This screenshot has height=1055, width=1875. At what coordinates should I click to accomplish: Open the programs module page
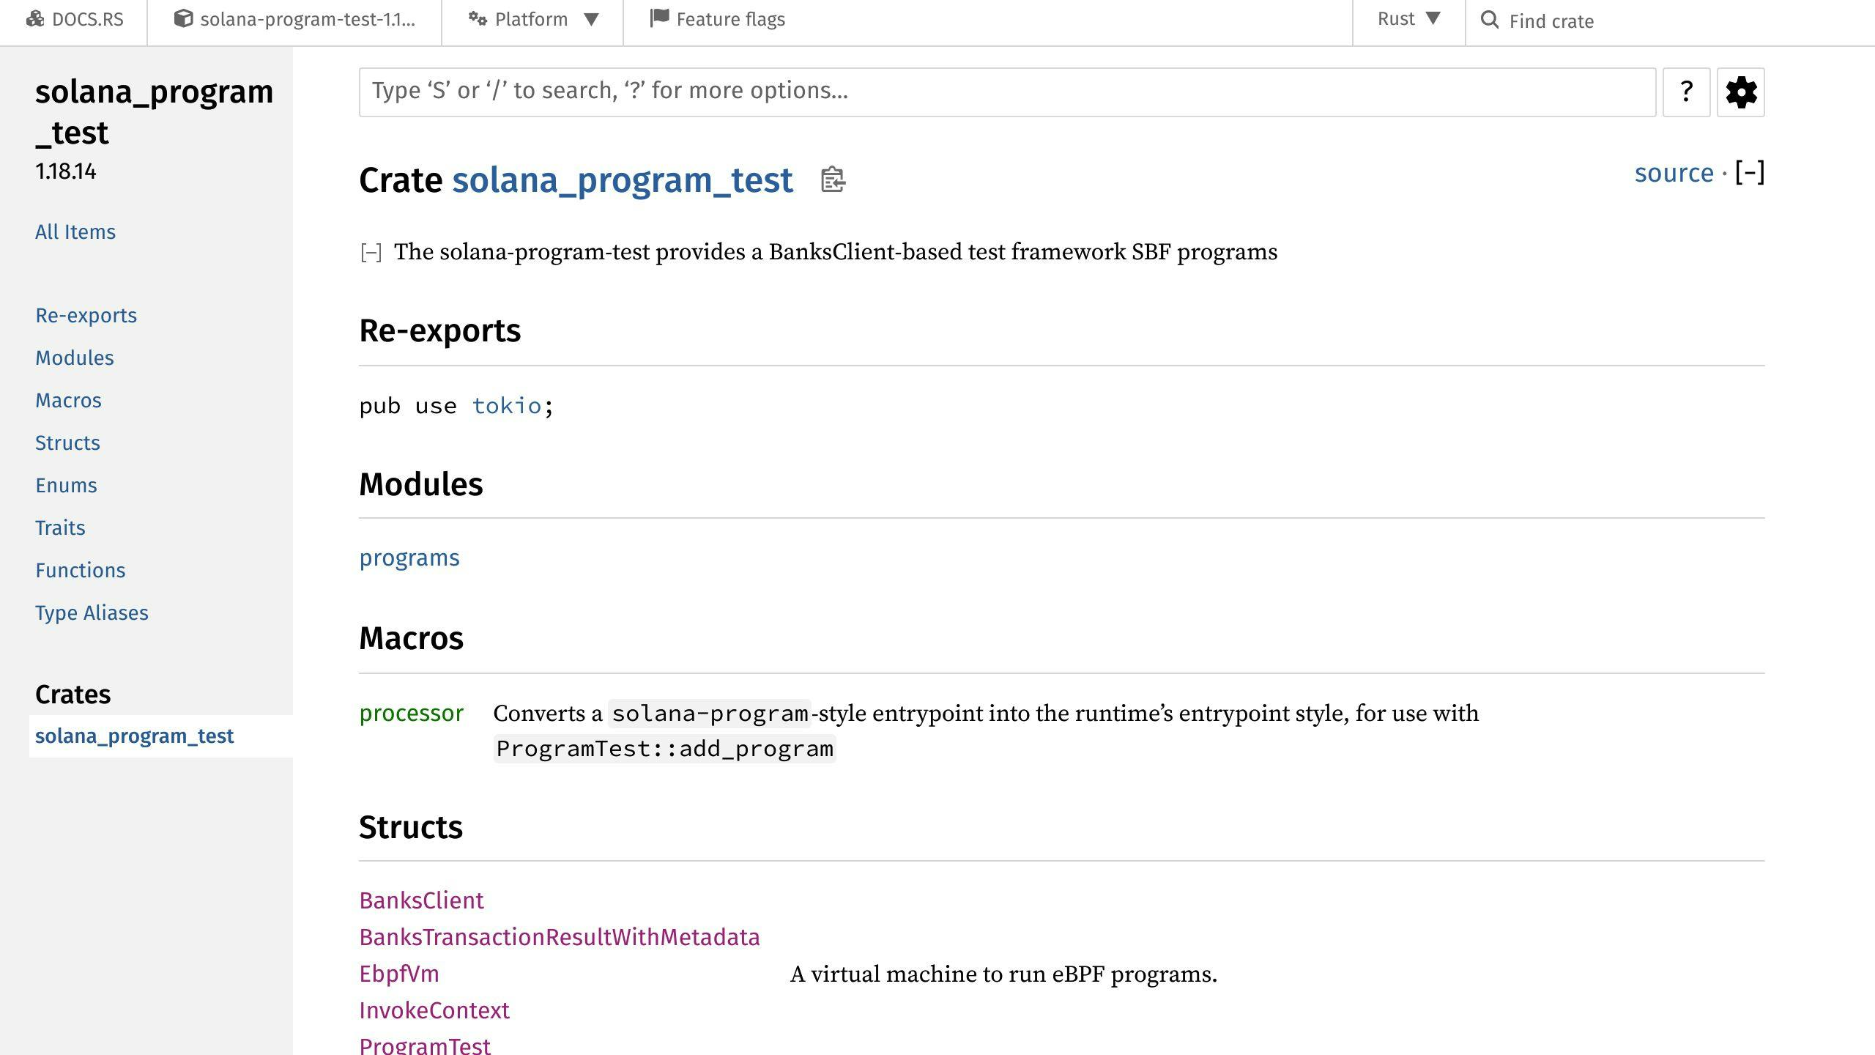(x=408, y=557)
